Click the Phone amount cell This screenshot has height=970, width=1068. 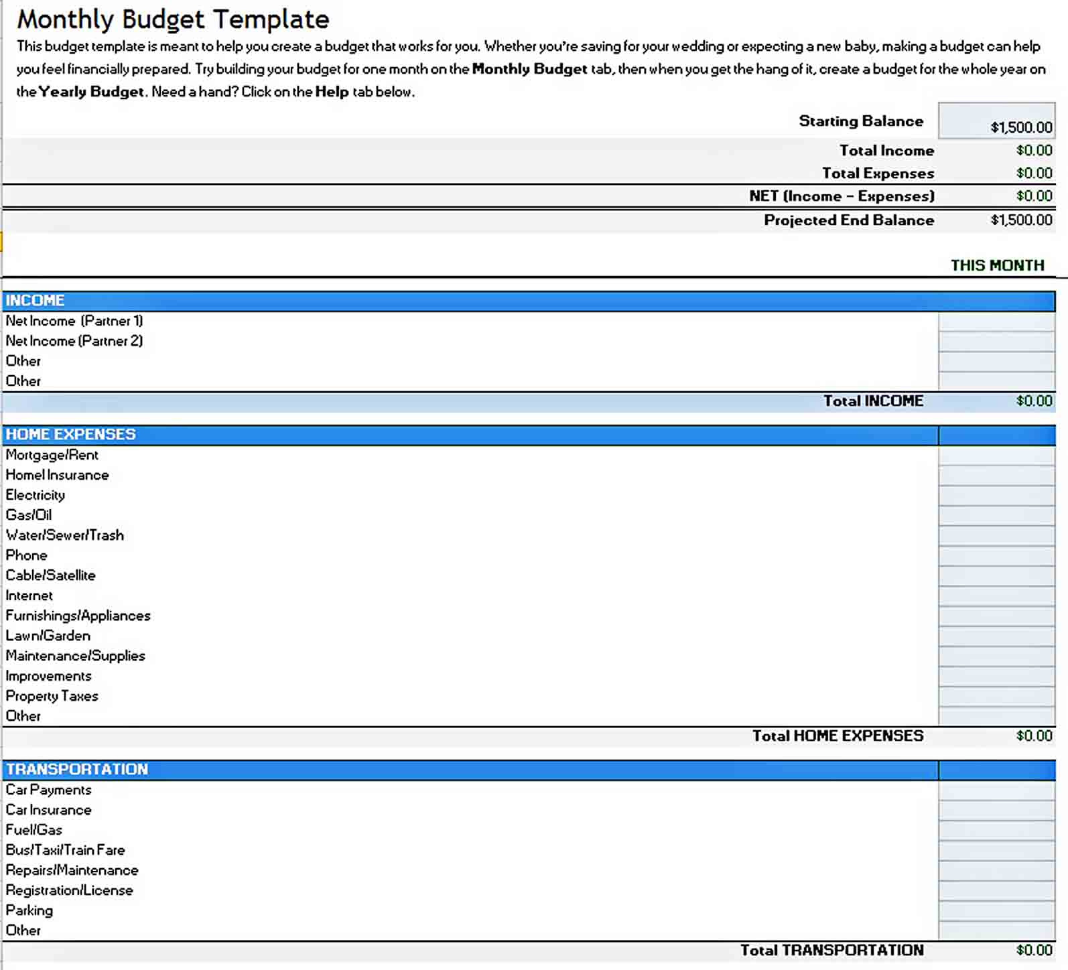(x=996, y=556)
